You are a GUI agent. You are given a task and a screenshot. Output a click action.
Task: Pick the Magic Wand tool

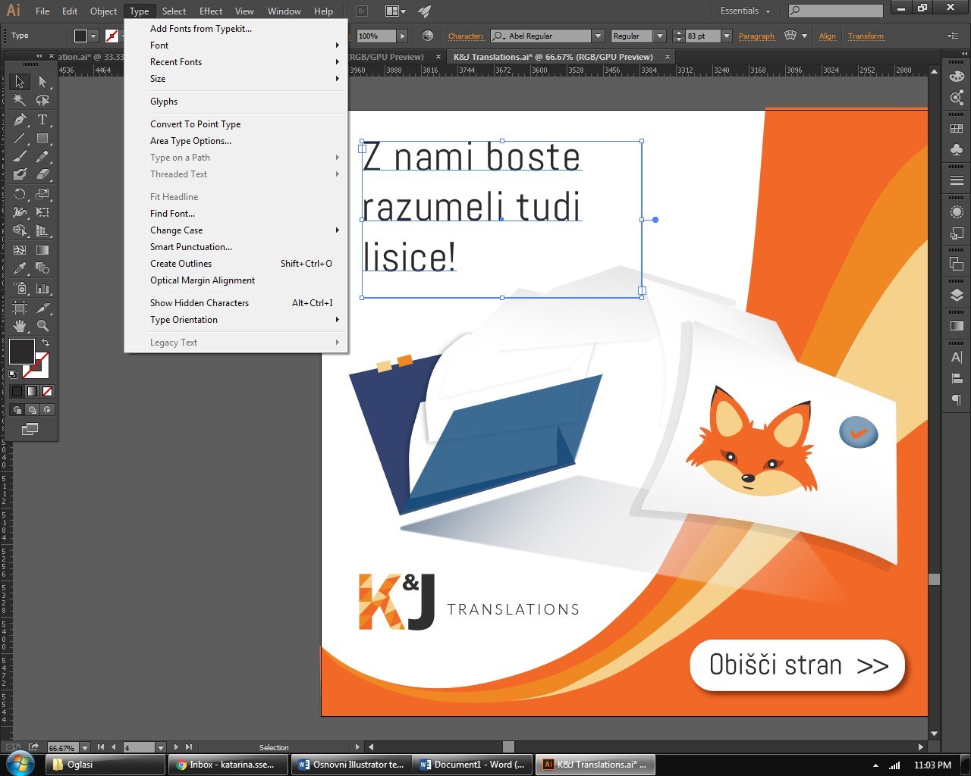pyautogui.click(x=20, y=101)
